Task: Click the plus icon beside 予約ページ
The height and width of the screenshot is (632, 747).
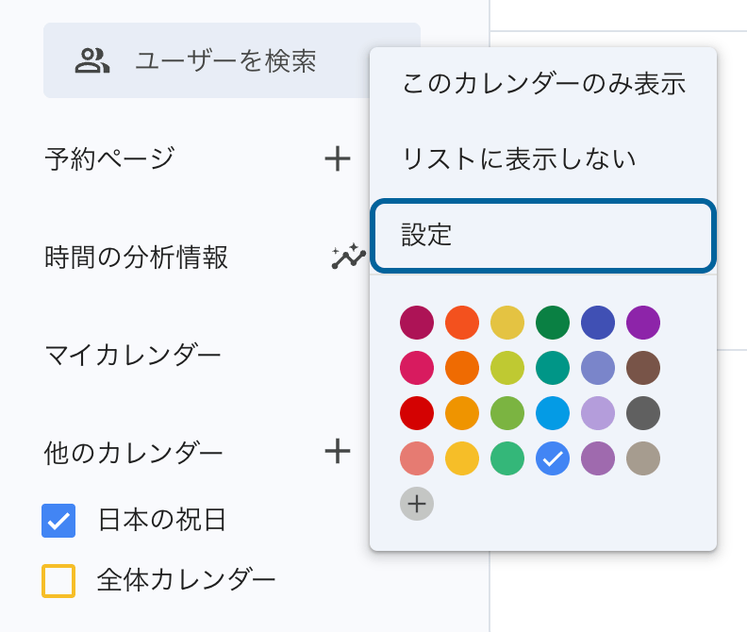Action: click(338, 158)
